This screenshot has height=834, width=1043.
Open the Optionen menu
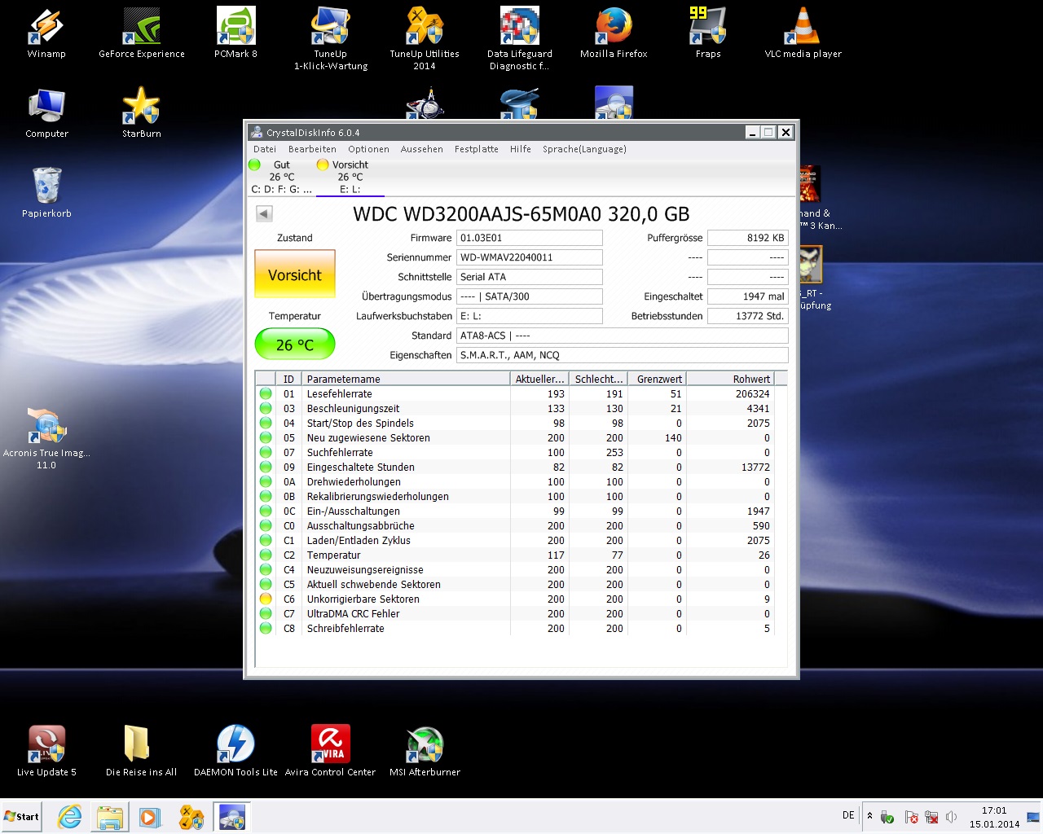click(368, 149)
